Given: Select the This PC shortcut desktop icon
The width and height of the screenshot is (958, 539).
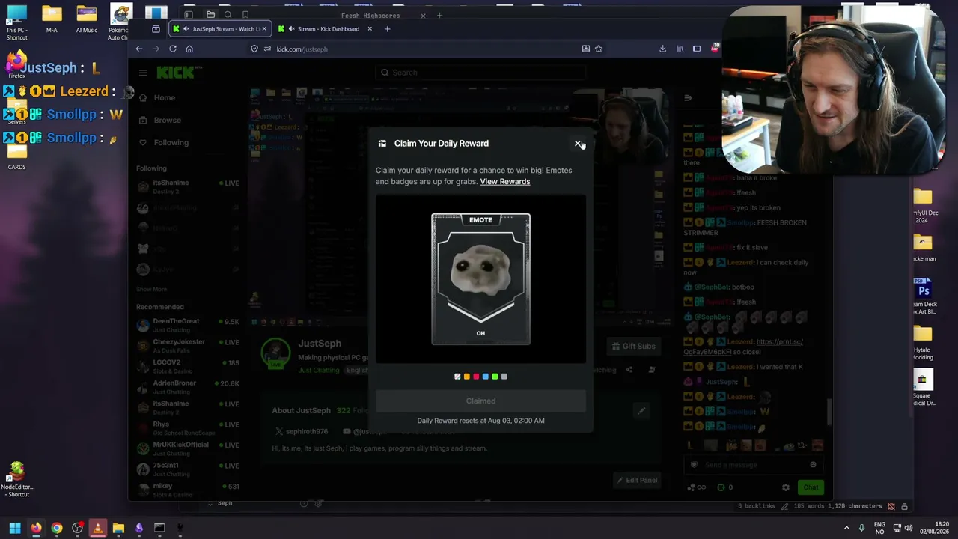Looking at the screenshot, I should click(16, 23).
